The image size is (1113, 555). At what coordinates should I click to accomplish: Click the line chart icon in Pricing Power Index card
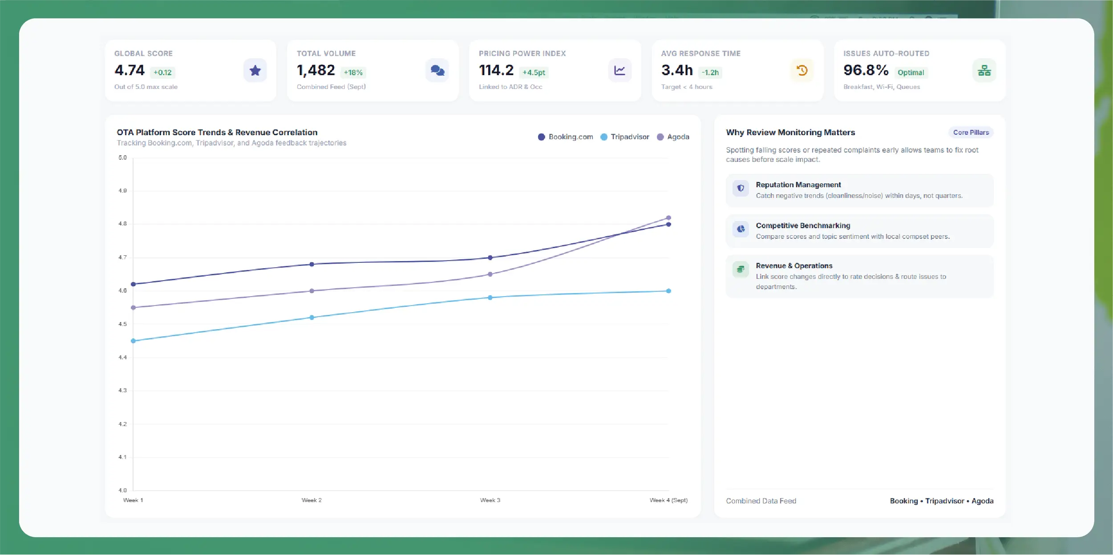coord(619,70)
